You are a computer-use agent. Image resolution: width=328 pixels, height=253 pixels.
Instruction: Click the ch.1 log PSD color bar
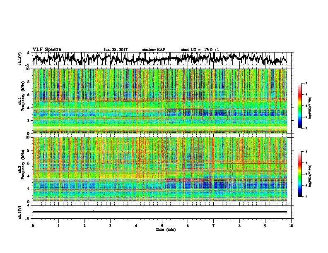(x=300, y=106)
